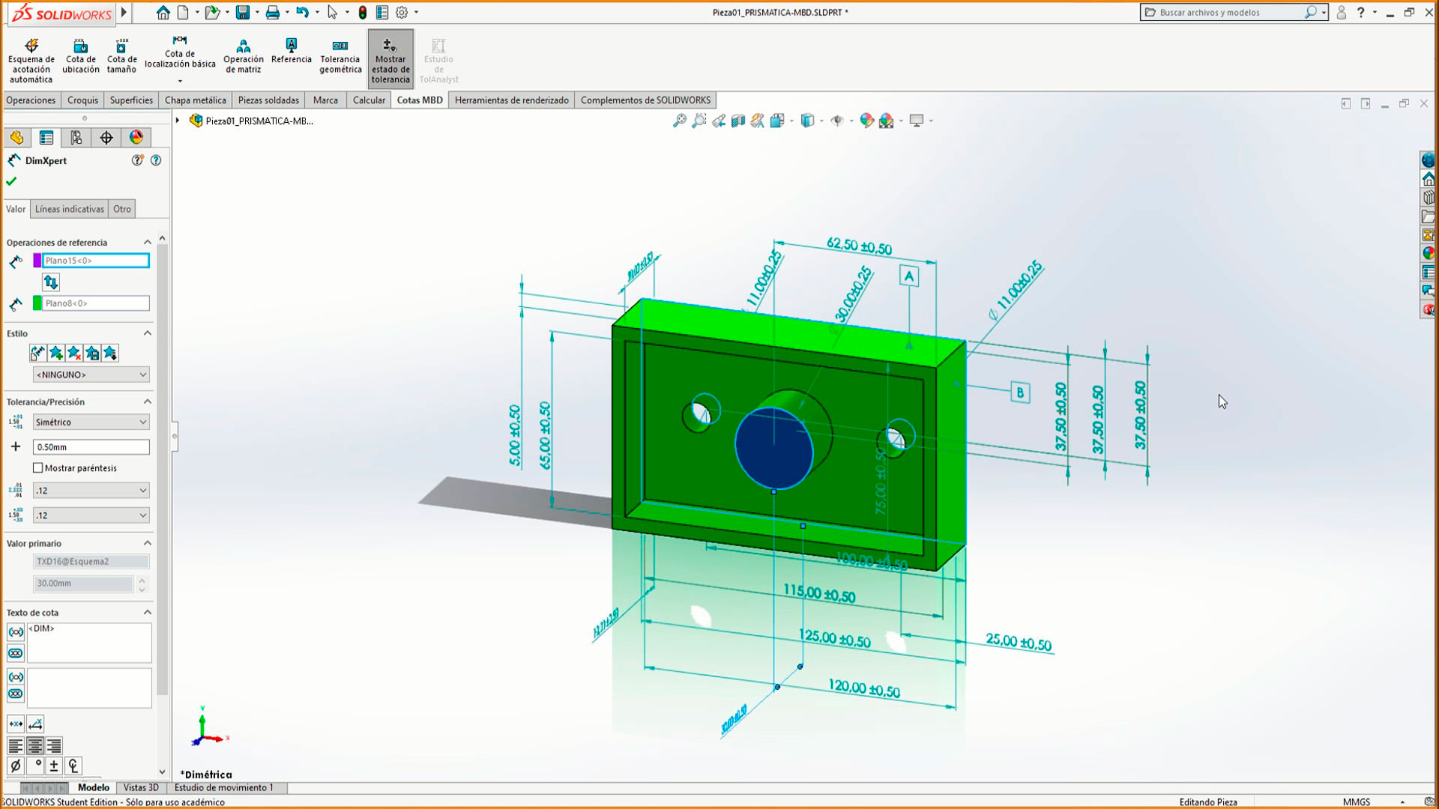1439x809 pixels.
Task: Select Esquema de acotación automática
Action: (x=31, y=59)
